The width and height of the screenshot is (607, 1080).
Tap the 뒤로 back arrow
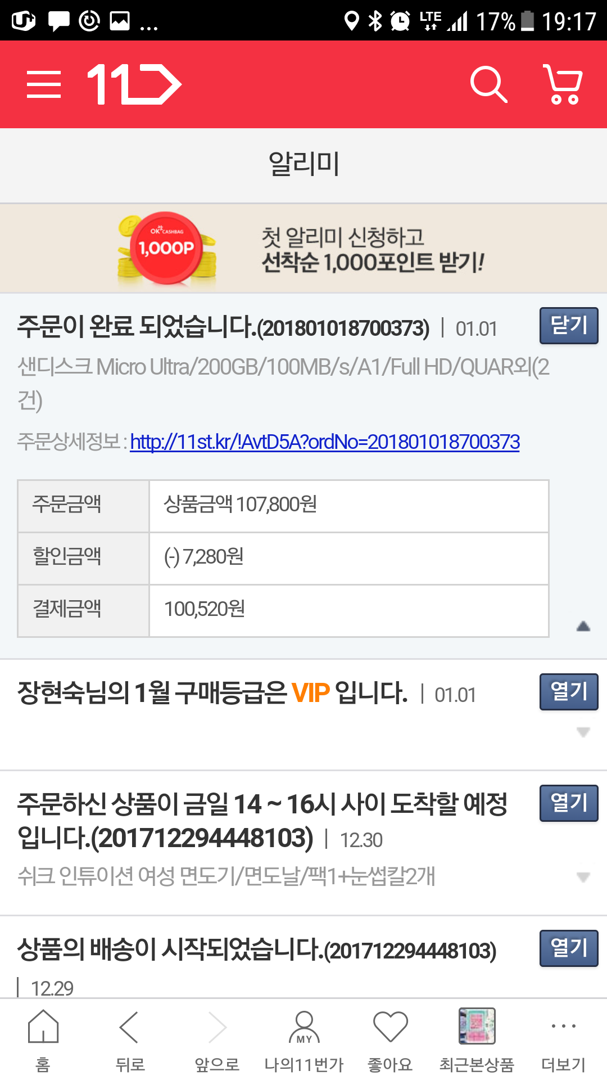(130, 1041)
